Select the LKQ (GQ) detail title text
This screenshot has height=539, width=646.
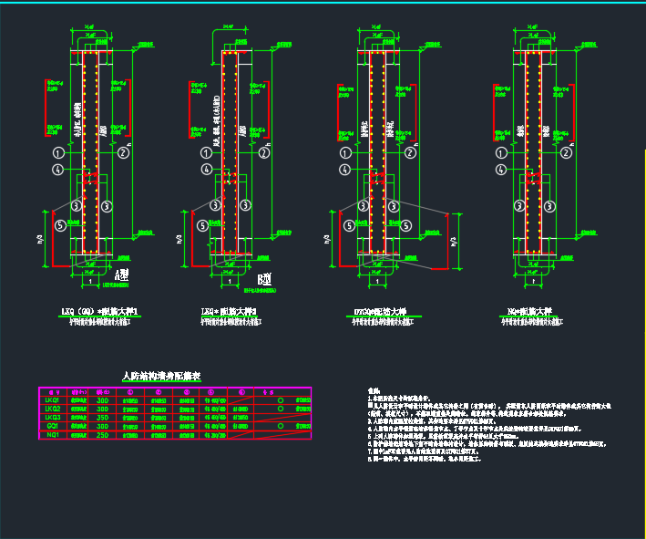(99, 311)
